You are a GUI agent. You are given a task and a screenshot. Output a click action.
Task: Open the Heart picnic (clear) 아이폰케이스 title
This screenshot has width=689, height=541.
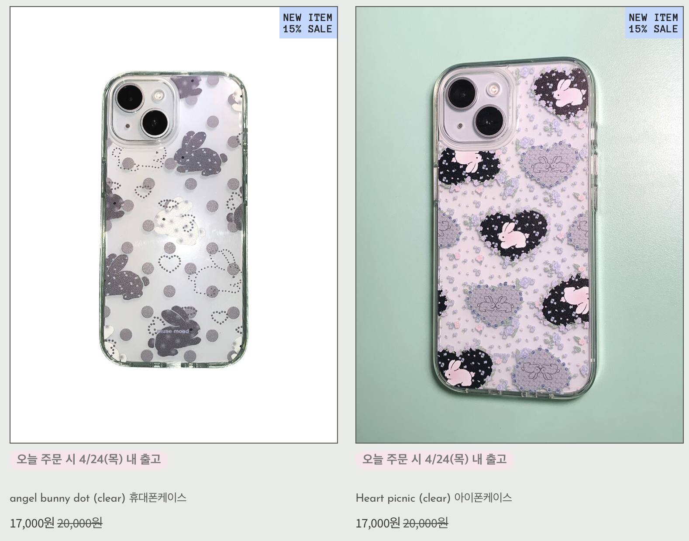(x=434, y=498)
